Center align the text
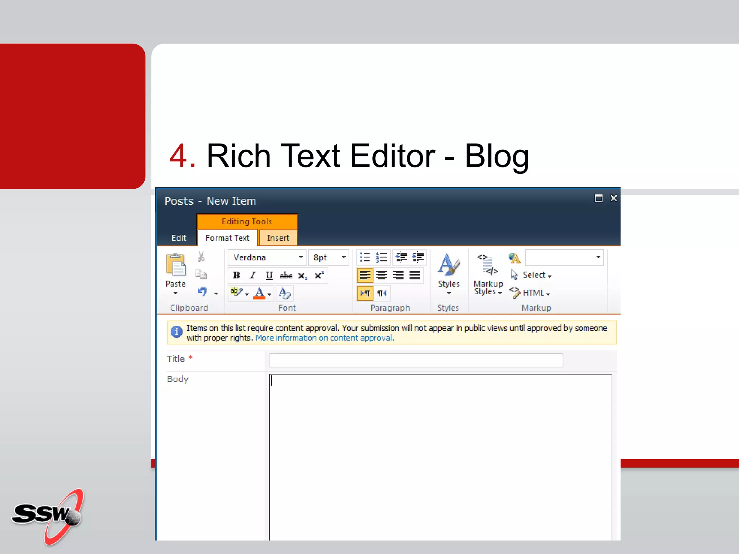Viewport: 739px width, 554px height. point(381,275)
